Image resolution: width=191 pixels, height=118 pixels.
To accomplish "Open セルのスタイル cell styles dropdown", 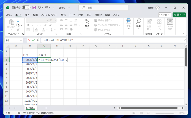I will [103, 30].
